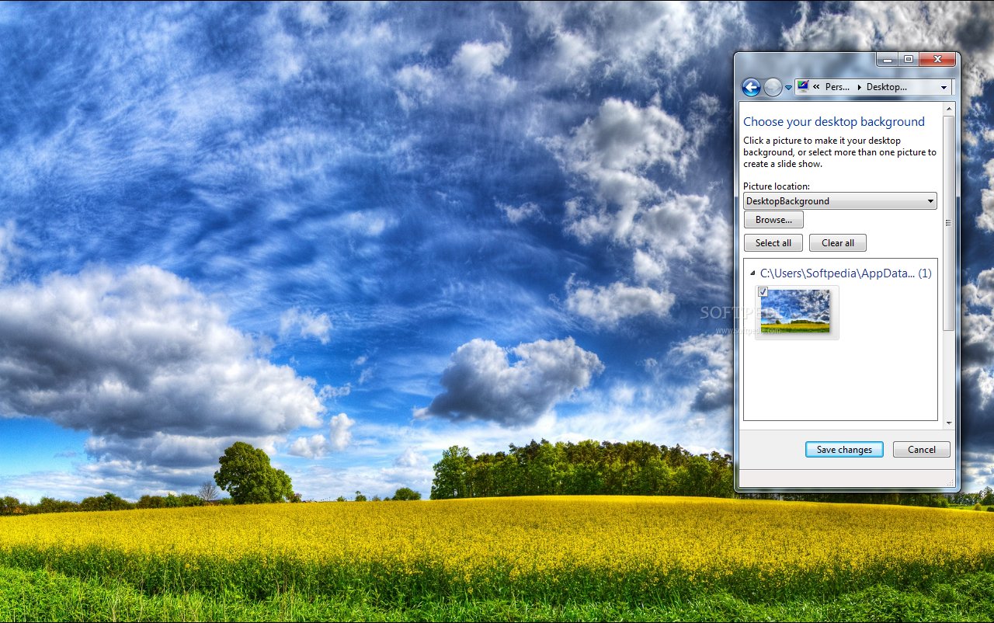
Task: Click the C:\Users\Softpedia\AppData... (1) group header
Action: (846, 273)
